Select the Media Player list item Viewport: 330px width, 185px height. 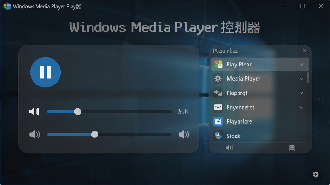pyautogui.click(x=259, y=79)
